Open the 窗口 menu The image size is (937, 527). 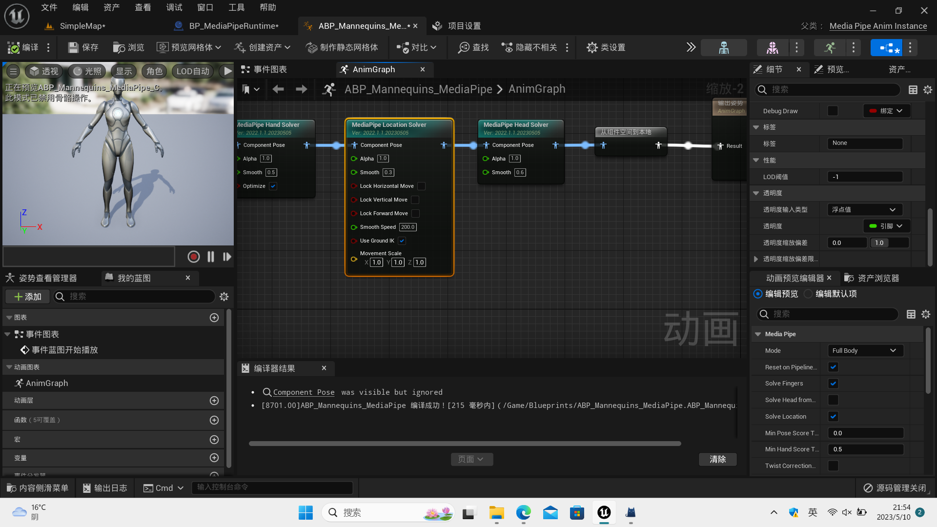(205, 7)
